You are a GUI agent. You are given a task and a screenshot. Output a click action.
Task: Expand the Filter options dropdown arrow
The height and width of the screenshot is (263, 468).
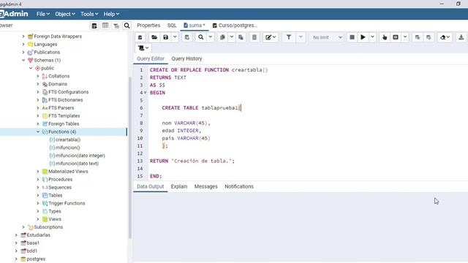[x=301, y=37]
